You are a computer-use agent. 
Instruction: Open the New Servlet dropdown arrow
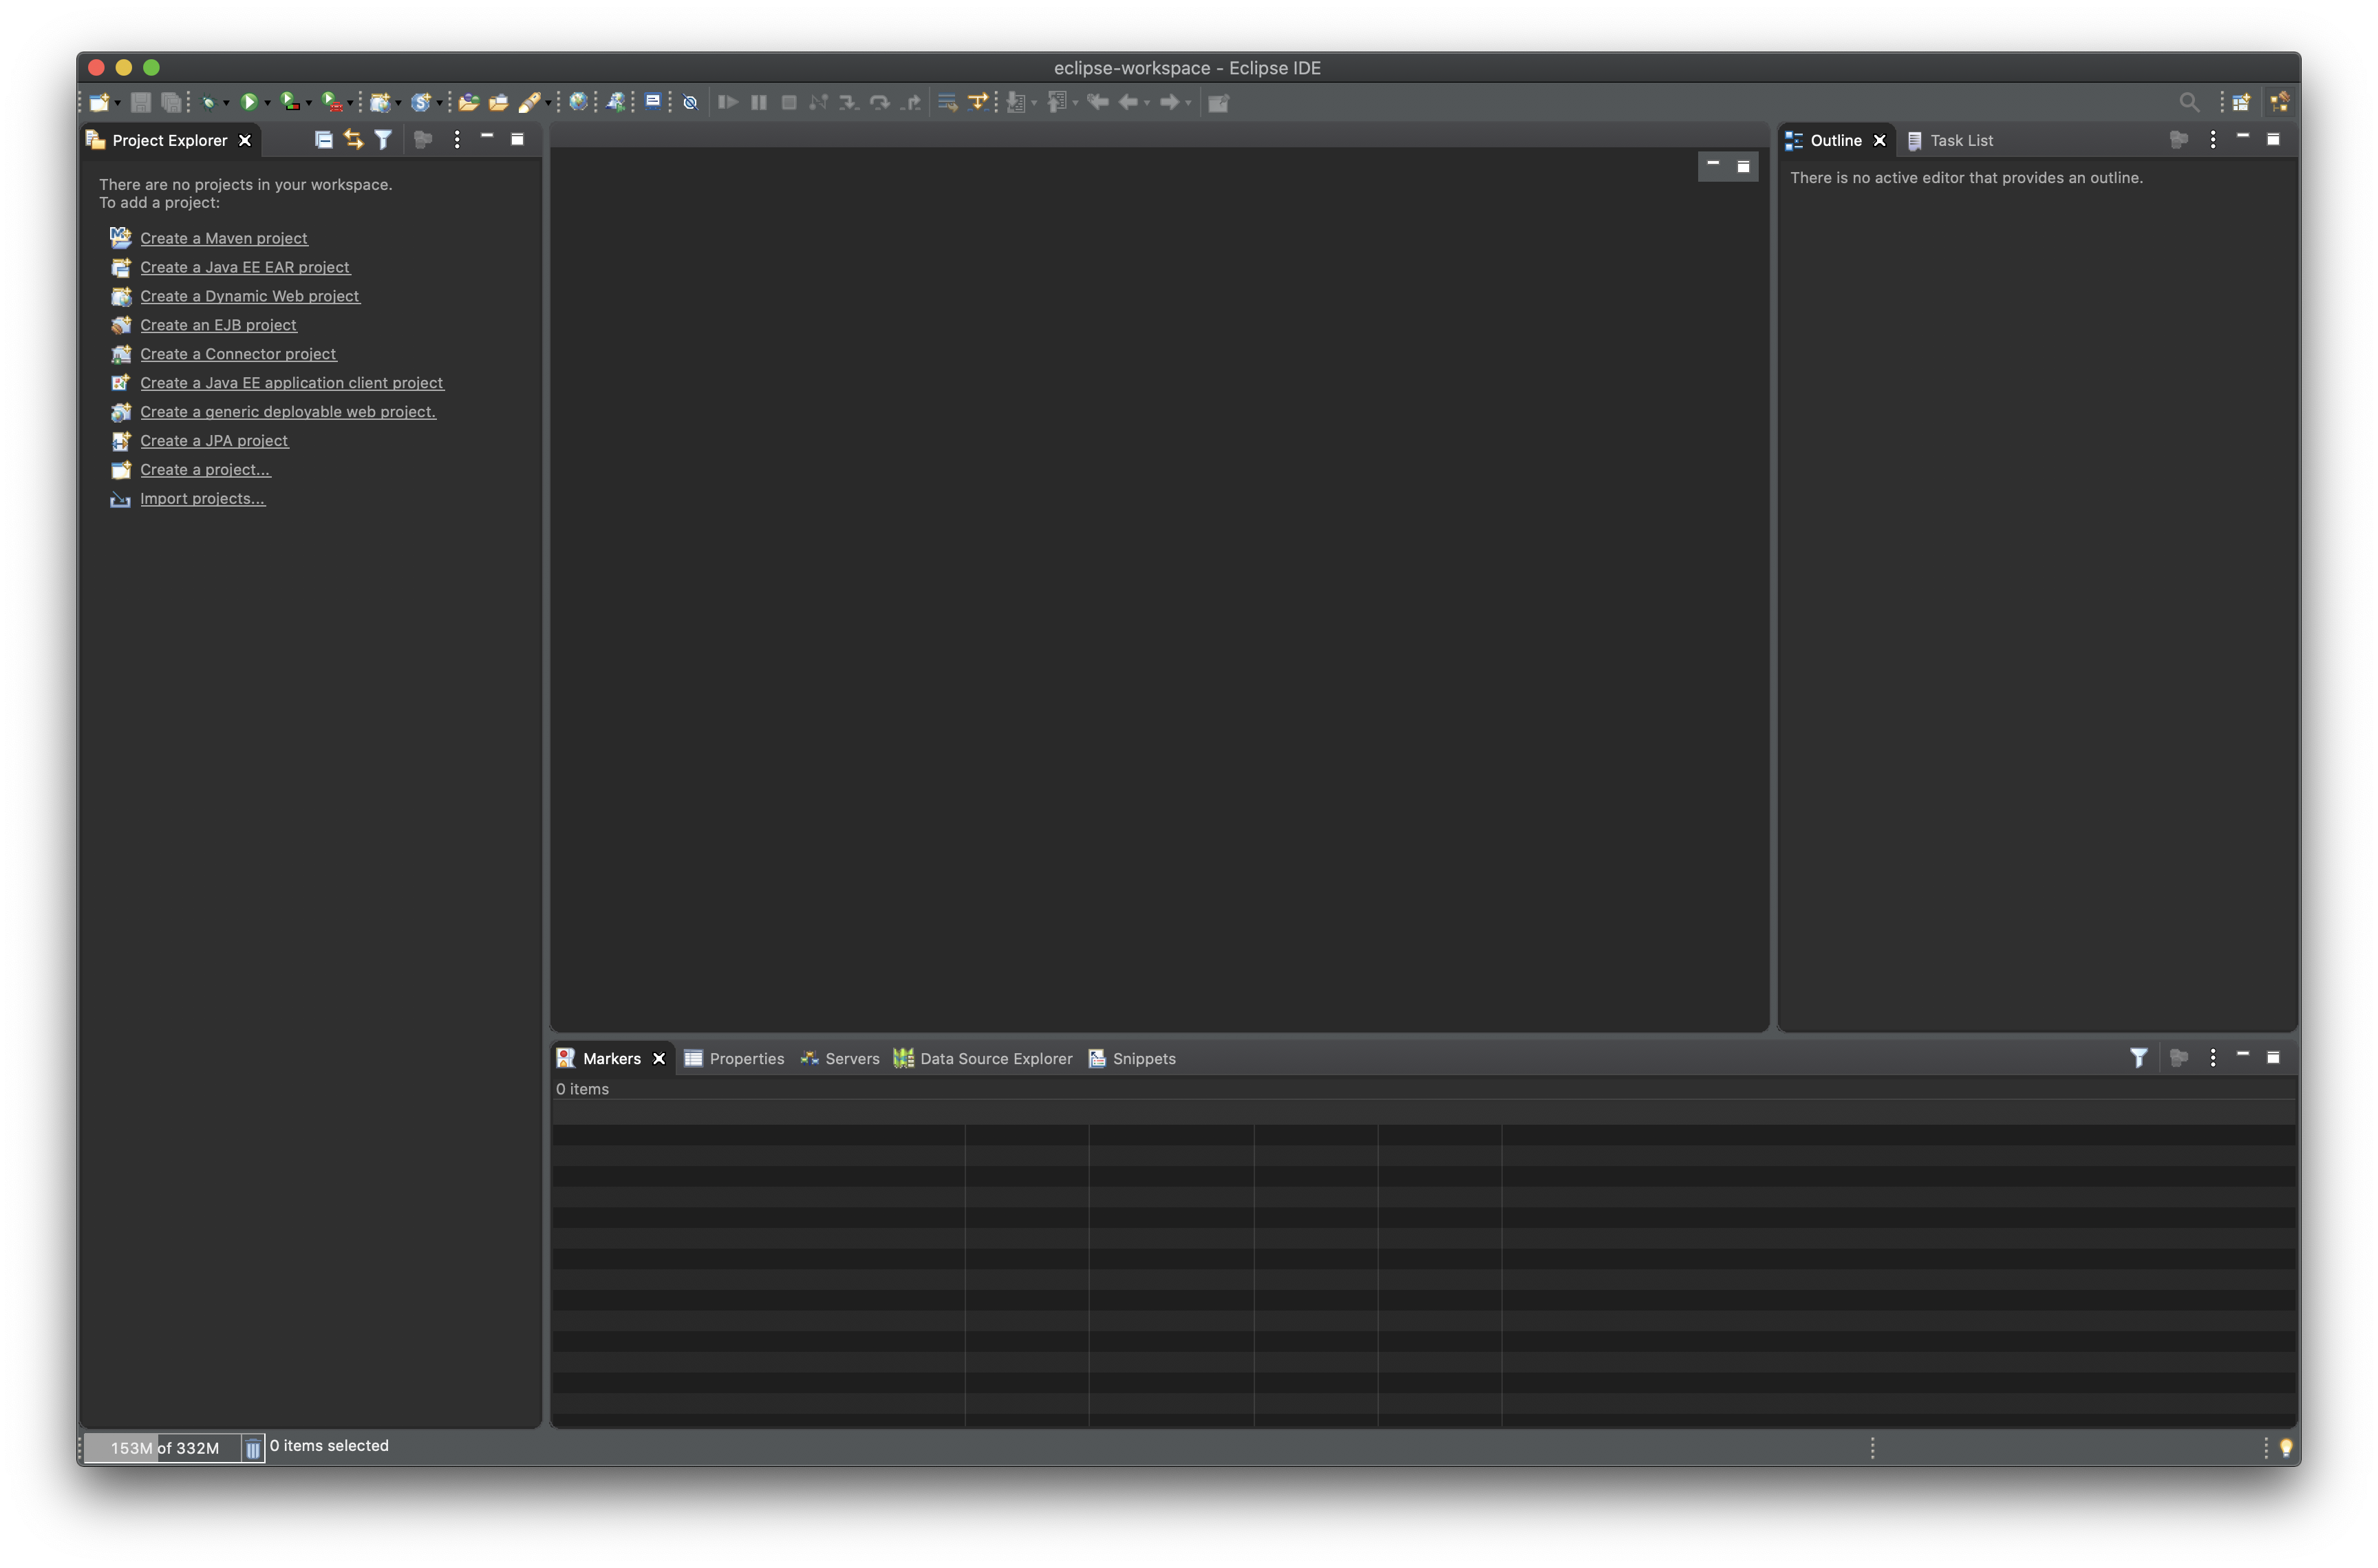(440, 103)
